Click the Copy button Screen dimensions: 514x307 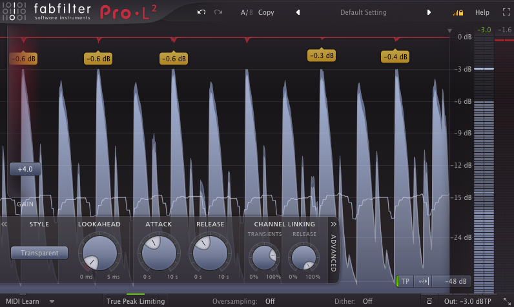(x=266, y=12)
